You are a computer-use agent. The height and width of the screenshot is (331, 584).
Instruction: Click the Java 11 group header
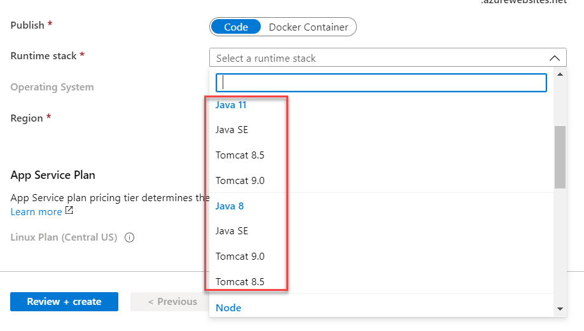coord(231,105)
